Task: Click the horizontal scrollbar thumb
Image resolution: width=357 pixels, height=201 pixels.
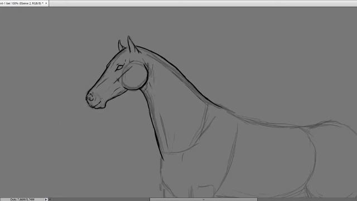Action: coord(204,199)
